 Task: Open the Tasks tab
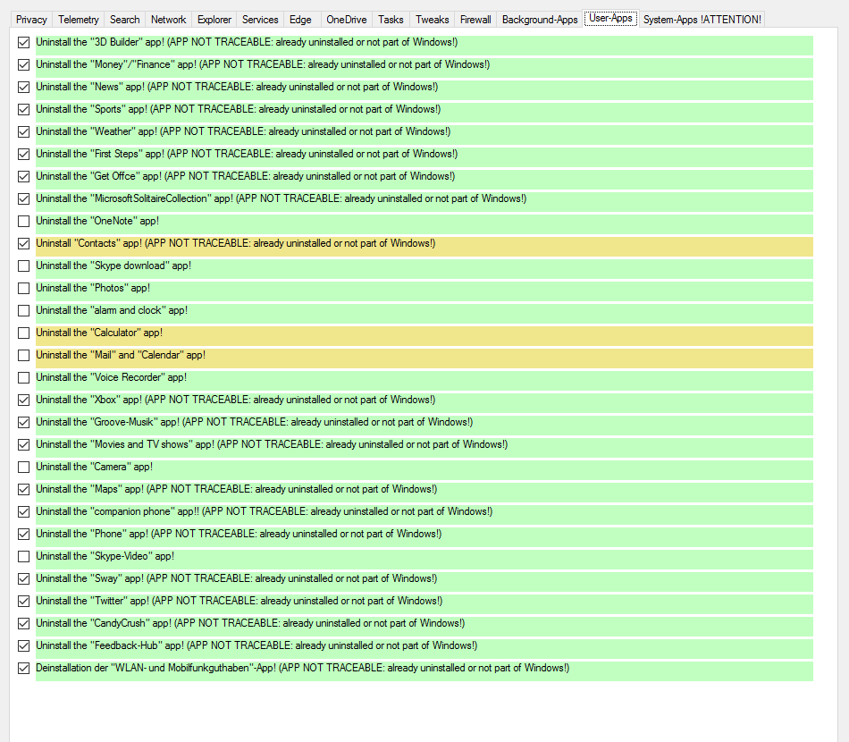pos(391,20)
